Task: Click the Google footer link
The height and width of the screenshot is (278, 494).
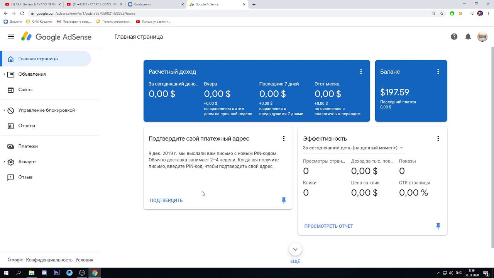Action: pos(15,260)
